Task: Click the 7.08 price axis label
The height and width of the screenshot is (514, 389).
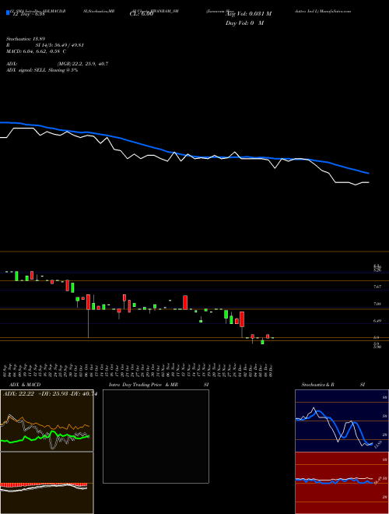Action: point(377,304)
